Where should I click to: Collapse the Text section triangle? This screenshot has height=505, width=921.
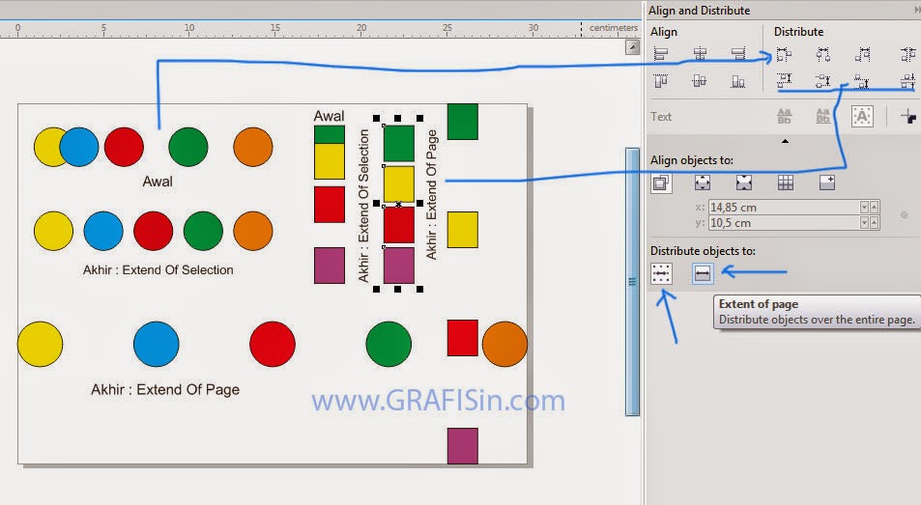pyautogui.click(x=785, y=141)
